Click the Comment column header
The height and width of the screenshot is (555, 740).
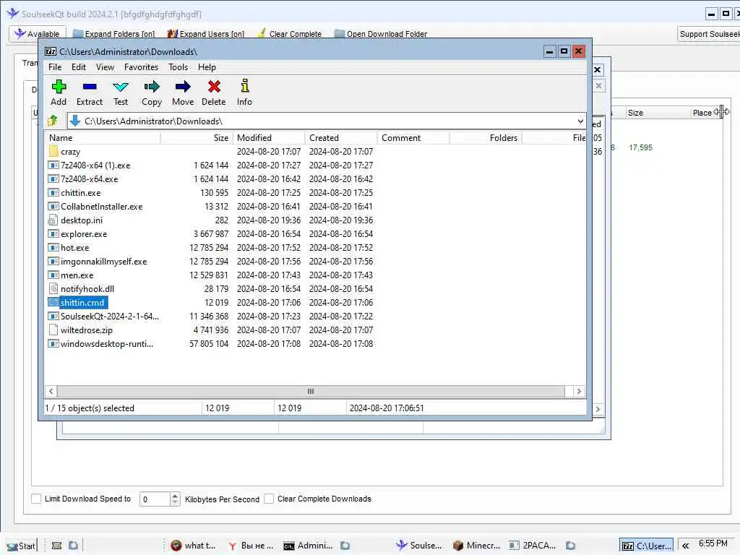click(x=413, y=138)
